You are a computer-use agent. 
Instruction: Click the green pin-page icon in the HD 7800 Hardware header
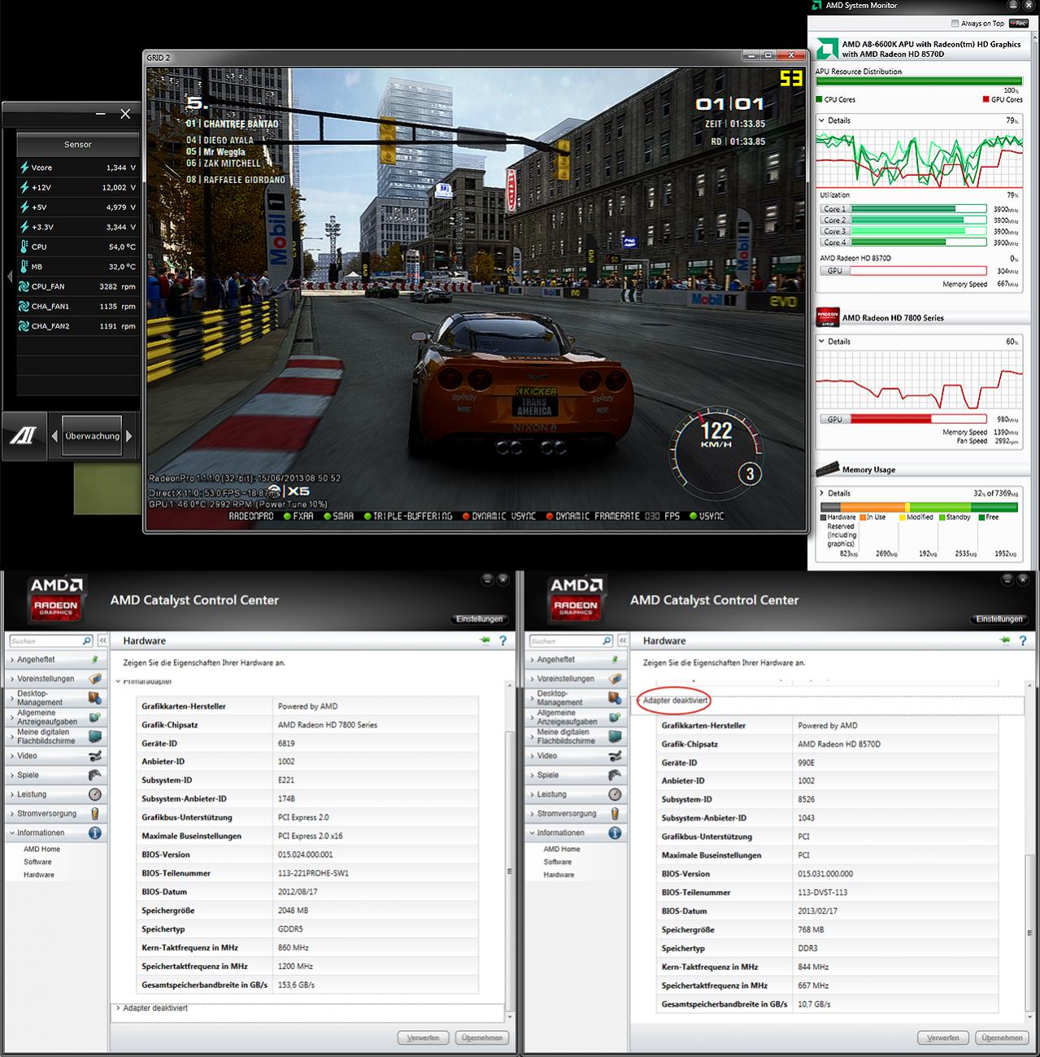point(486,640)
